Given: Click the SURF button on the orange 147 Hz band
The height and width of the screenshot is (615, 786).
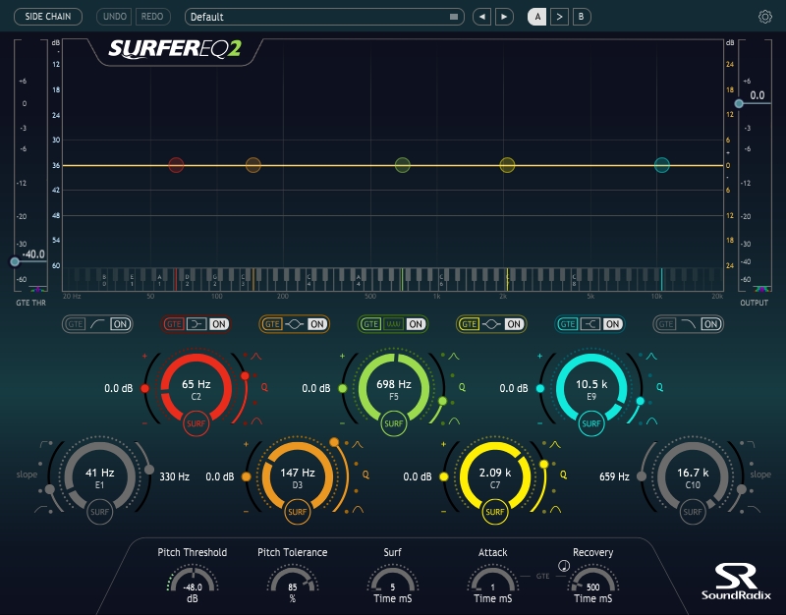Looking at the screenshot, I should [x=298, y=512].
